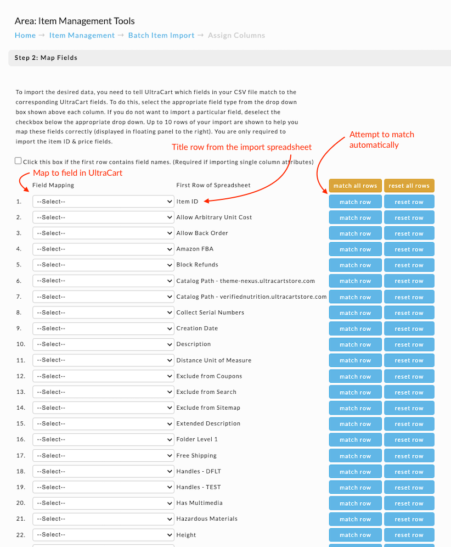This screenshot has width=451, height=547.
Task: Open Item Management breadcrumb link
Action: (x=82, y=35)
